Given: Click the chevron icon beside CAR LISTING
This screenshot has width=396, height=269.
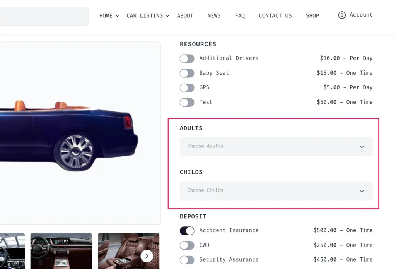Looking at the screenshot, I should pyautogui.click(x=167, y=15).
